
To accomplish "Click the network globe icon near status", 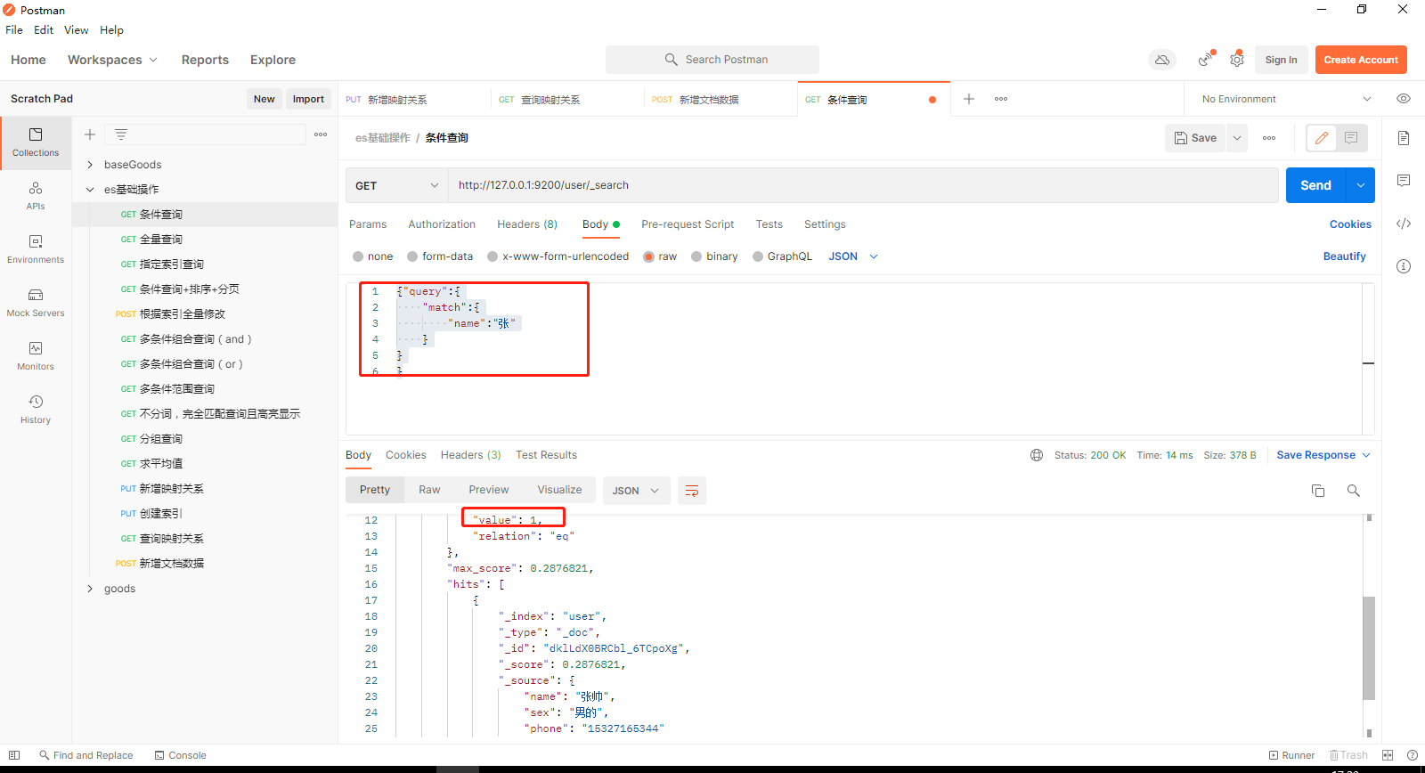I will click(1037, 455).
